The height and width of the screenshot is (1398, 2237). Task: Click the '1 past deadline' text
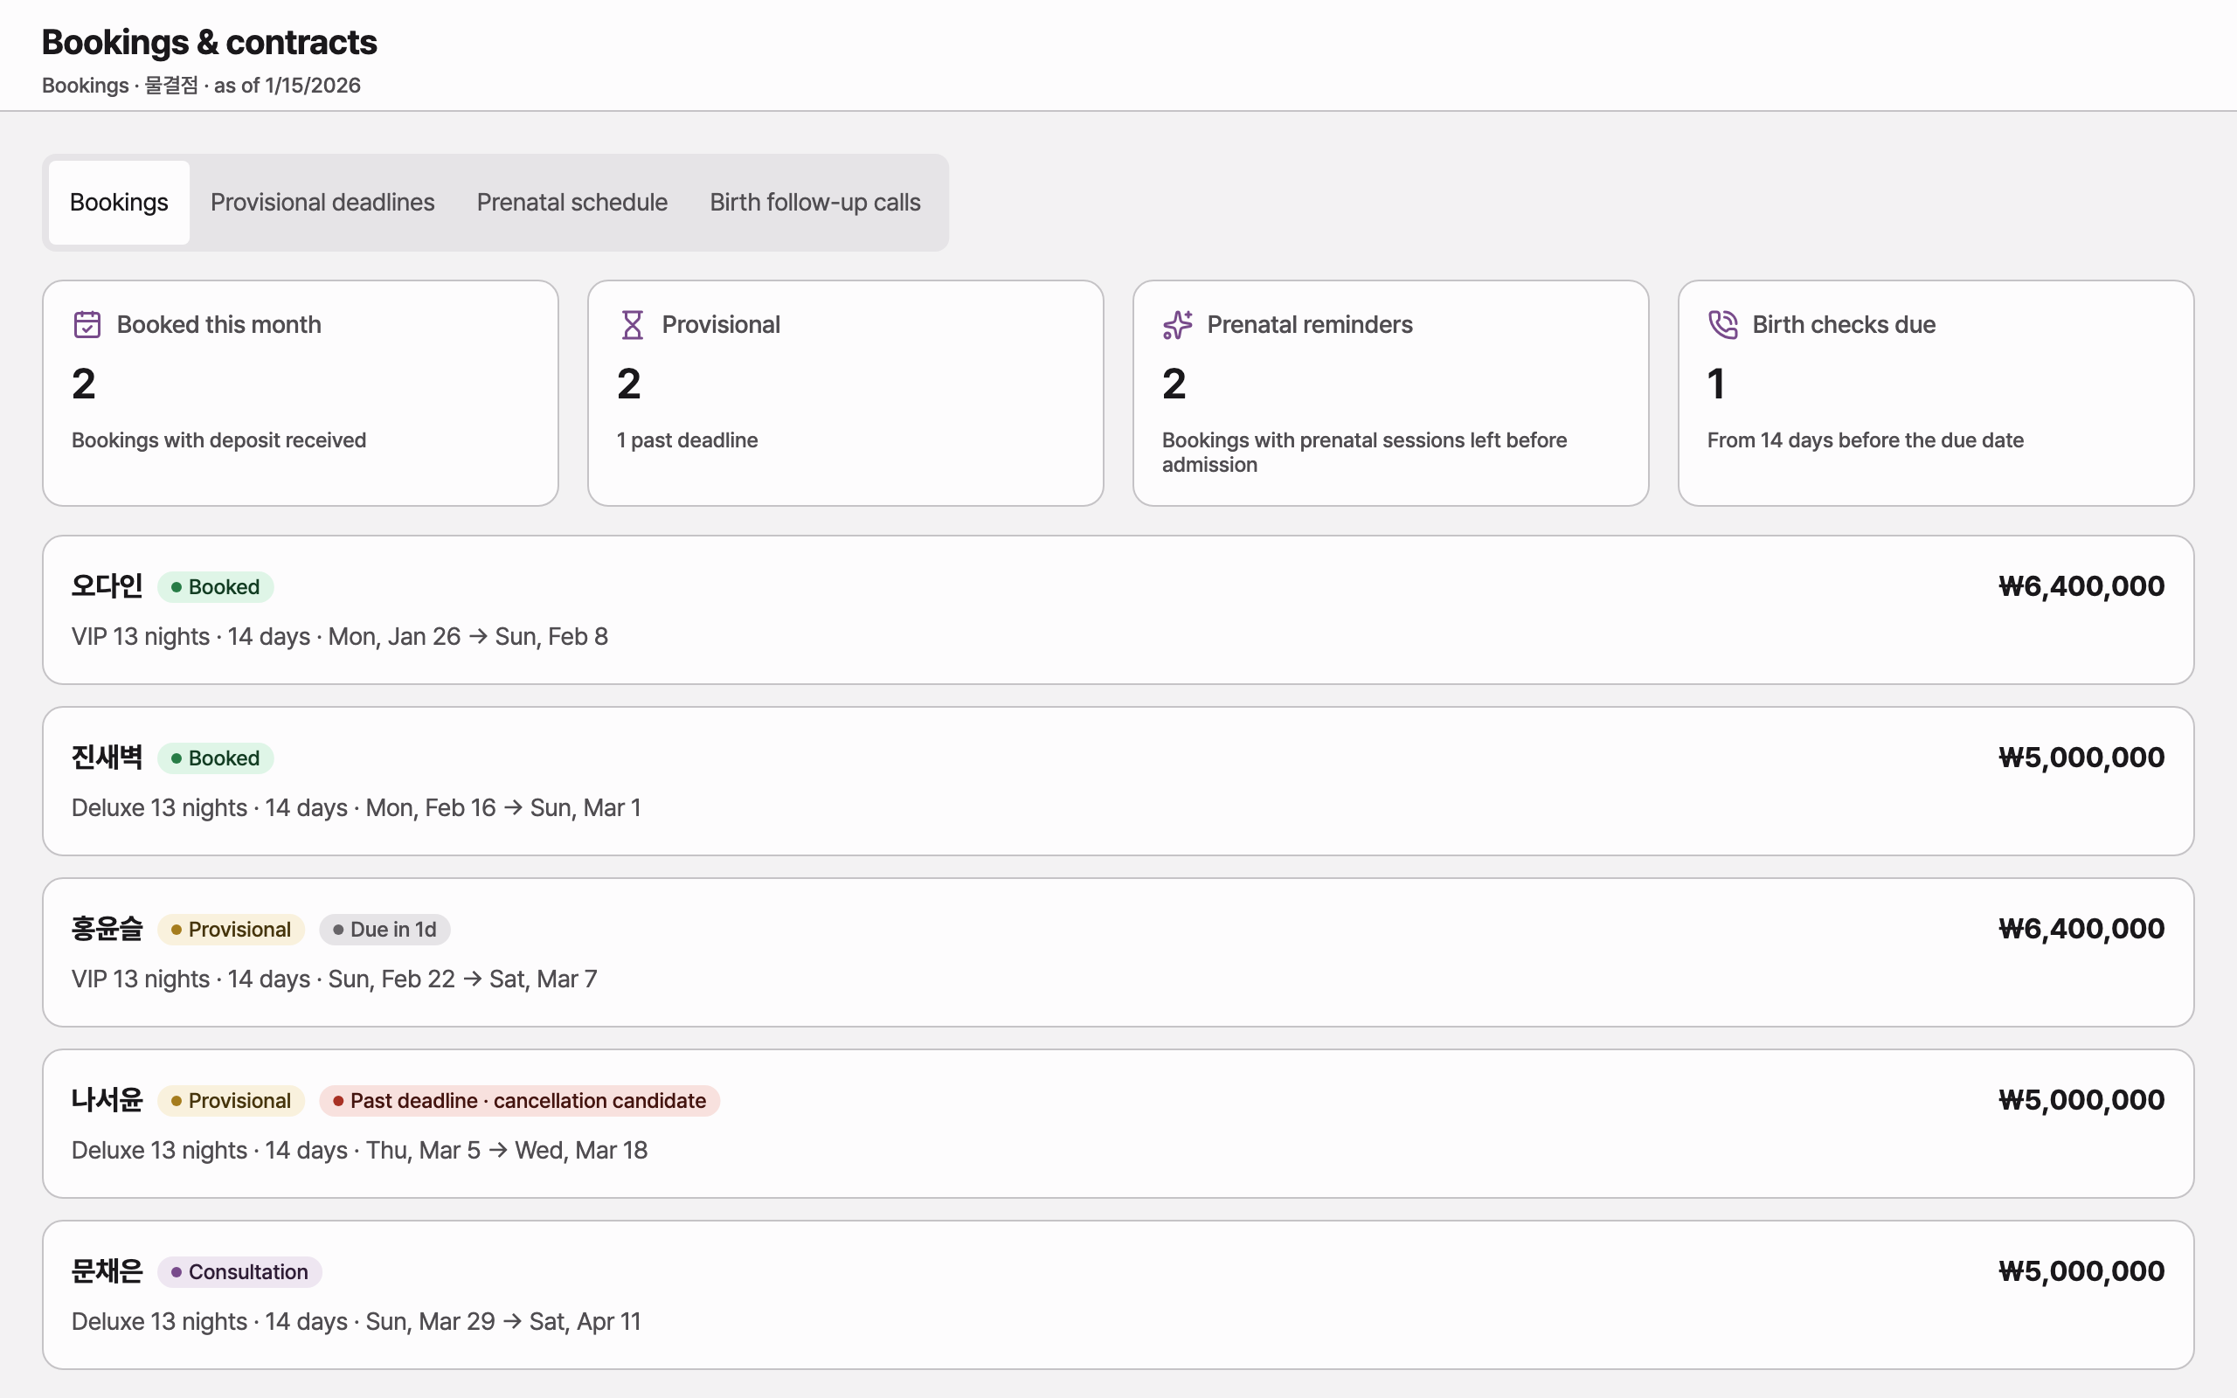[687, 440]
